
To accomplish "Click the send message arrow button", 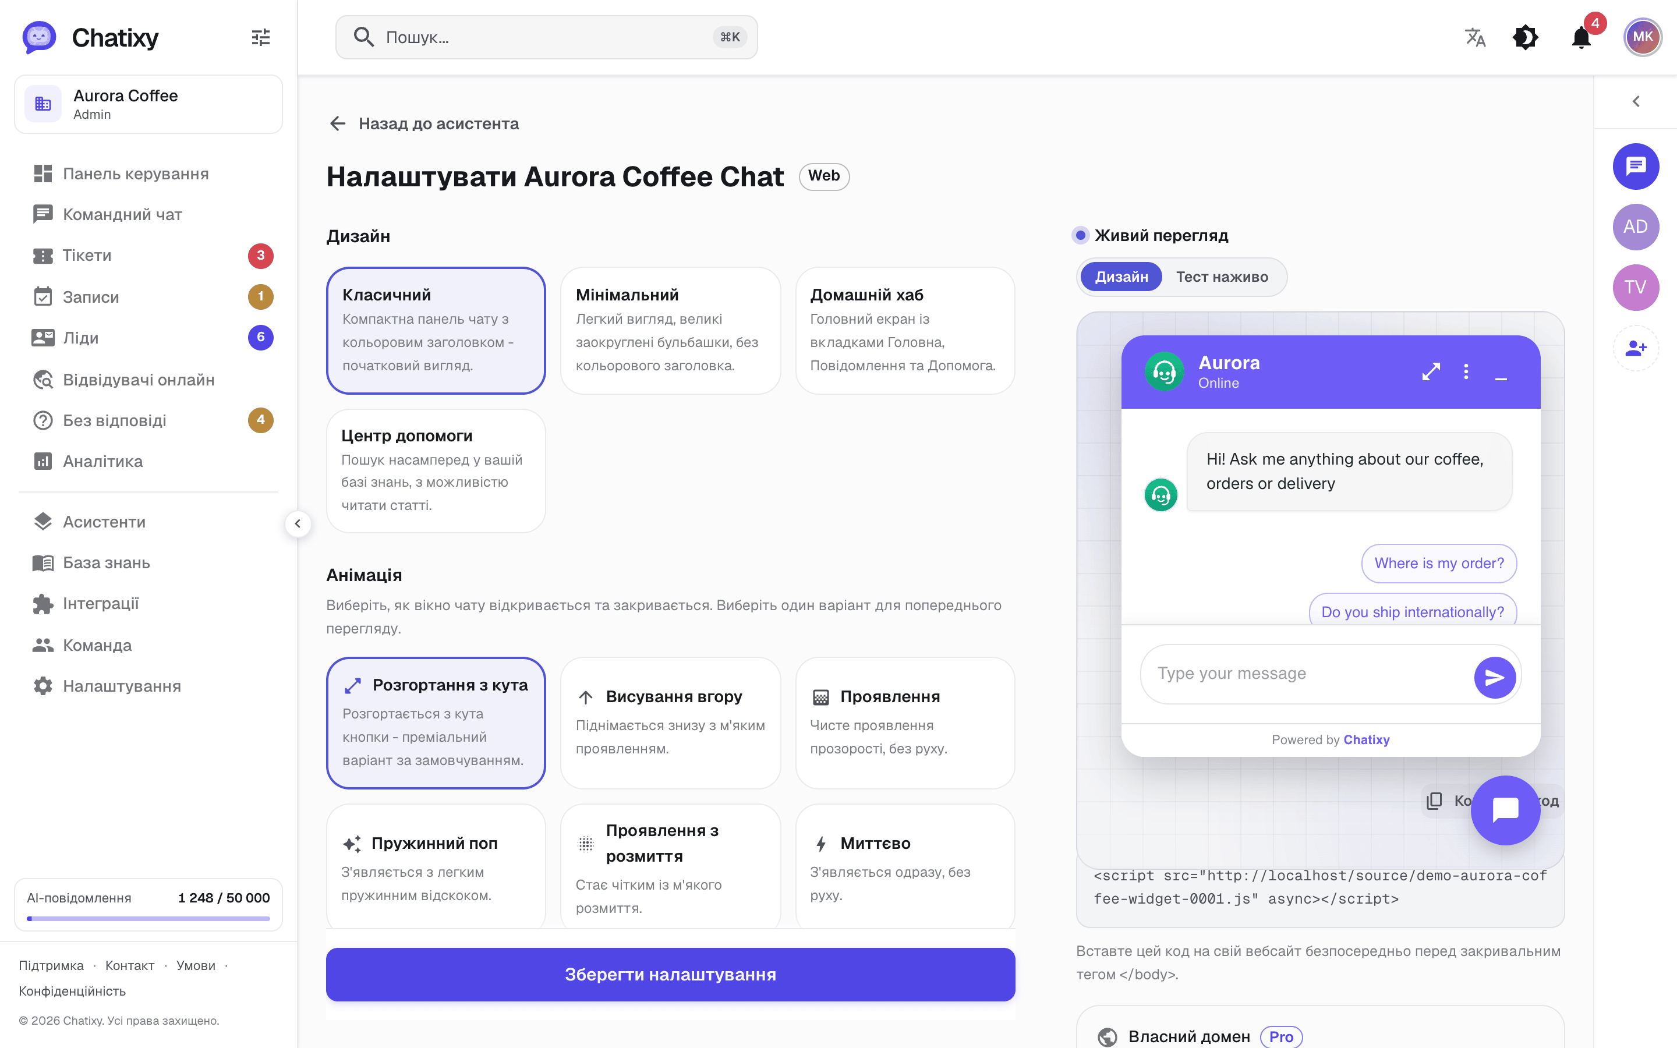I will 1495,677.
